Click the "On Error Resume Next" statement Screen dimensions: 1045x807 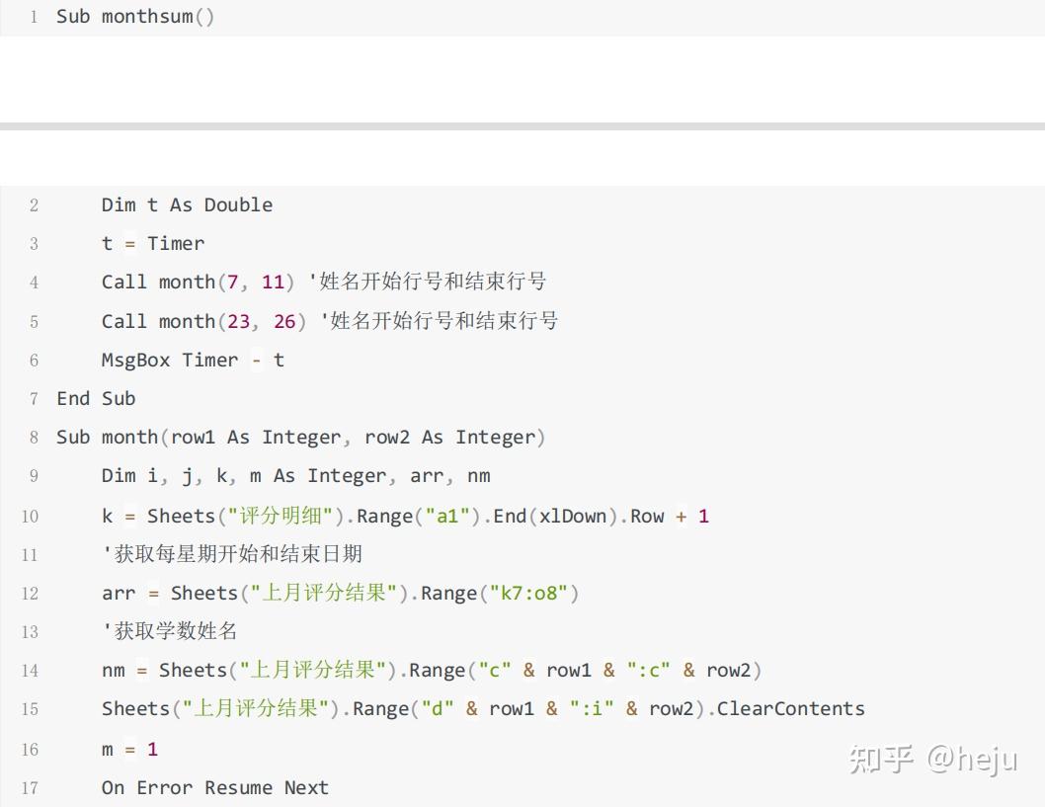pyautogui.click(x=215, y=788)
